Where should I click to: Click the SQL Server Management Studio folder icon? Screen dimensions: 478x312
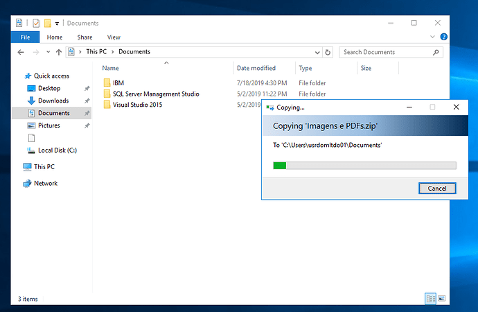(x=107, y=94)
